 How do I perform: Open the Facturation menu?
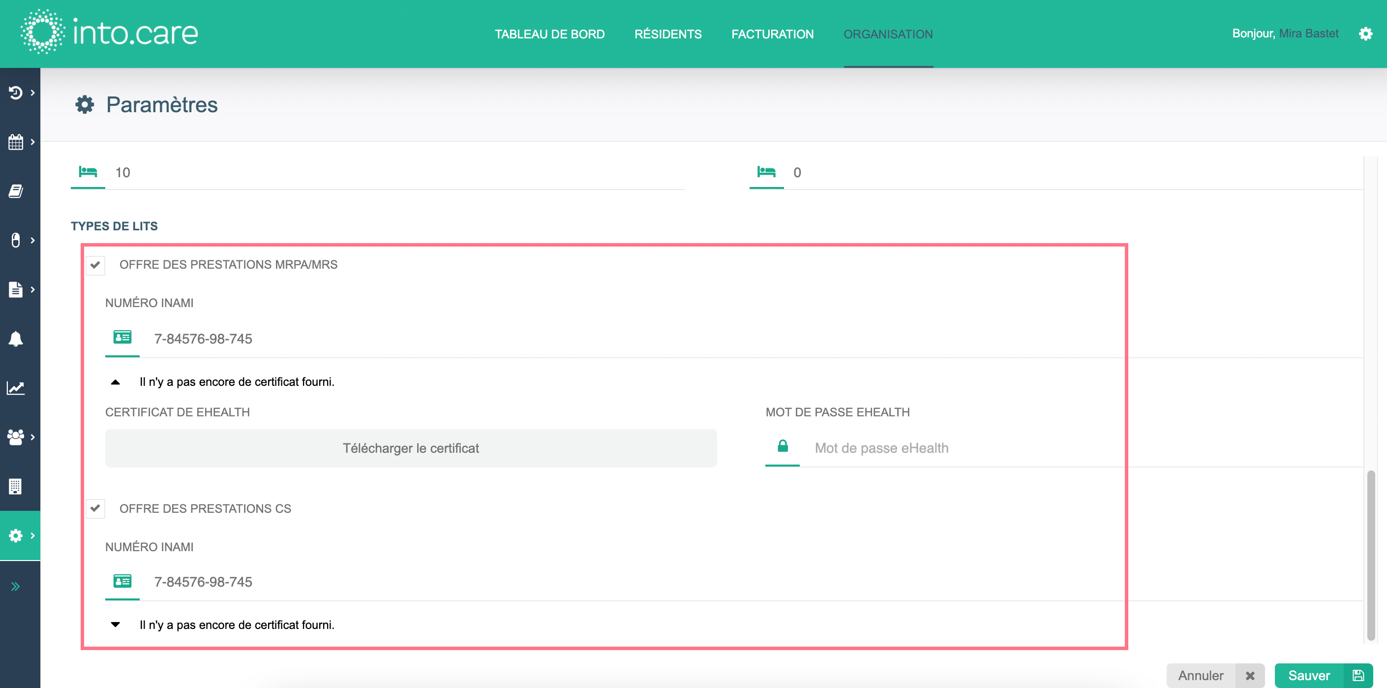pos(772,34)
